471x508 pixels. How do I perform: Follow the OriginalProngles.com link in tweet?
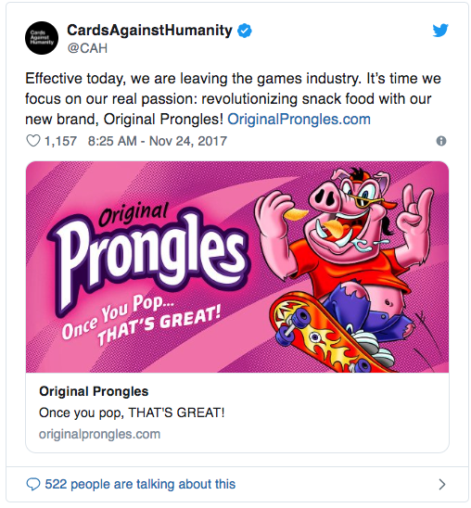point(299,120)
